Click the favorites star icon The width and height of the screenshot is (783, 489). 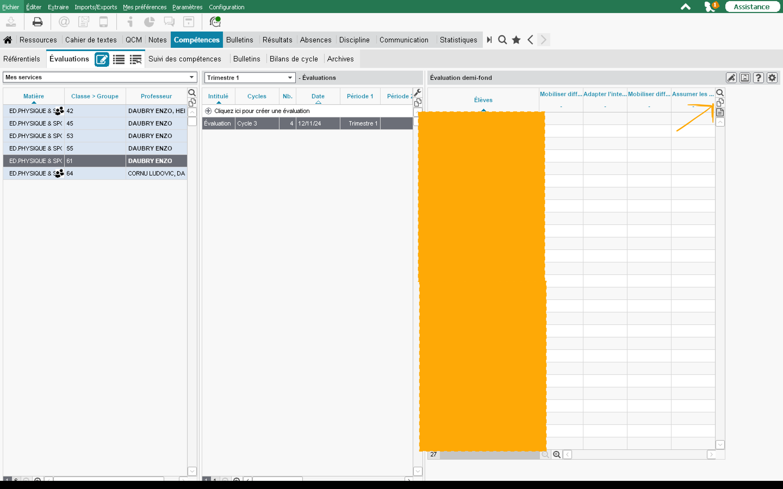point(516,40)
